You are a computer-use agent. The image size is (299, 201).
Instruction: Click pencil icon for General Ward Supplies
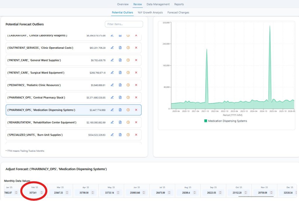pos(112,60)
